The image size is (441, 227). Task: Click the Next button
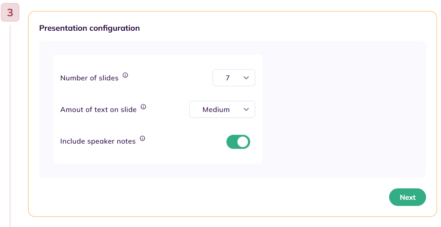click(x=408, y=197)
